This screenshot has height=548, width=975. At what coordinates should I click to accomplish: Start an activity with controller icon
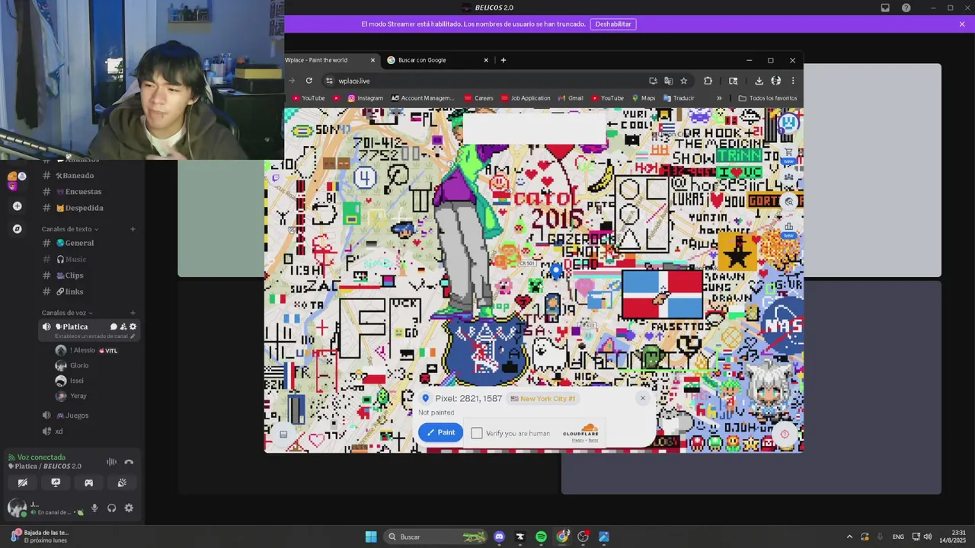click(88, 483)
